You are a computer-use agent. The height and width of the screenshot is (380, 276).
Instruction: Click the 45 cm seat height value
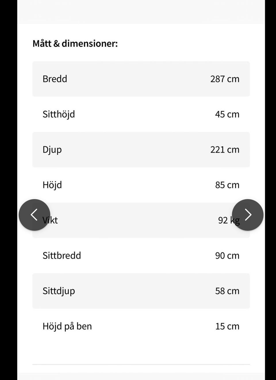(227, 114)
